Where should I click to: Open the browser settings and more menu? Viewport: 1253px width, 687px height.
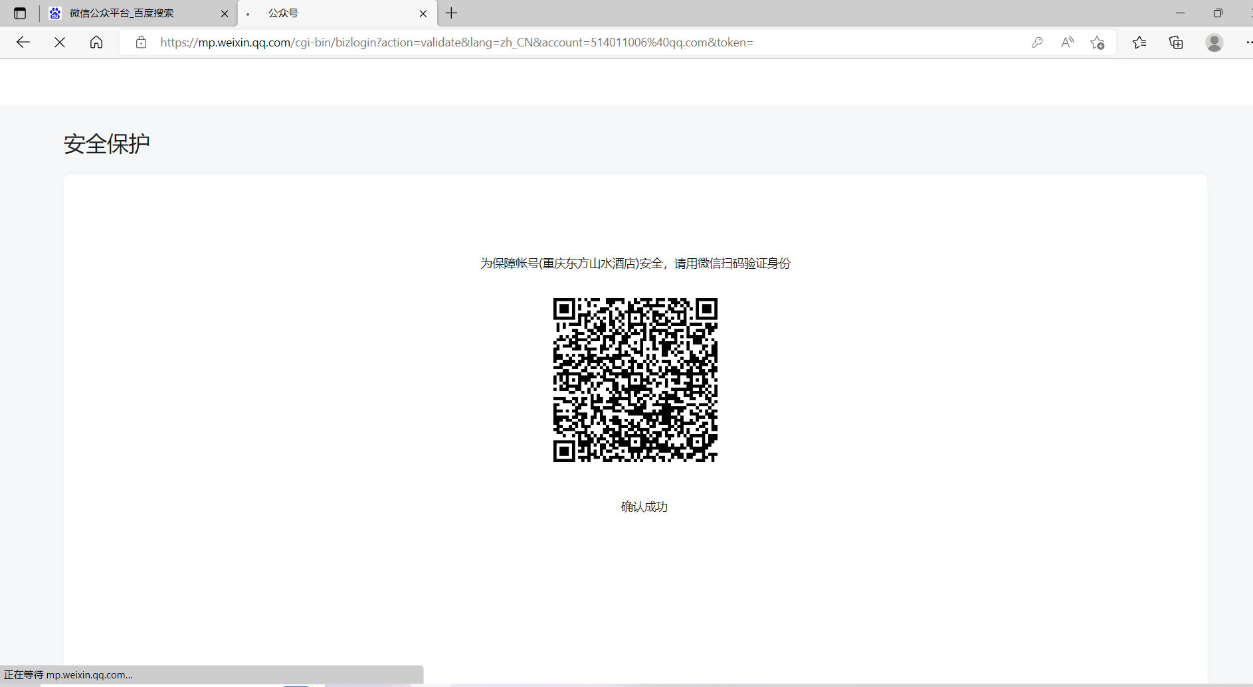(x=1248, y=42)
